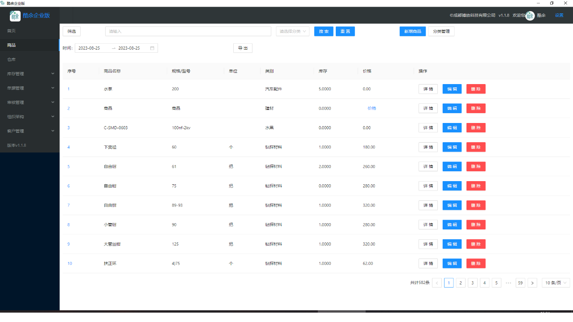Click the 请输入 search input field

coord(188,31)
